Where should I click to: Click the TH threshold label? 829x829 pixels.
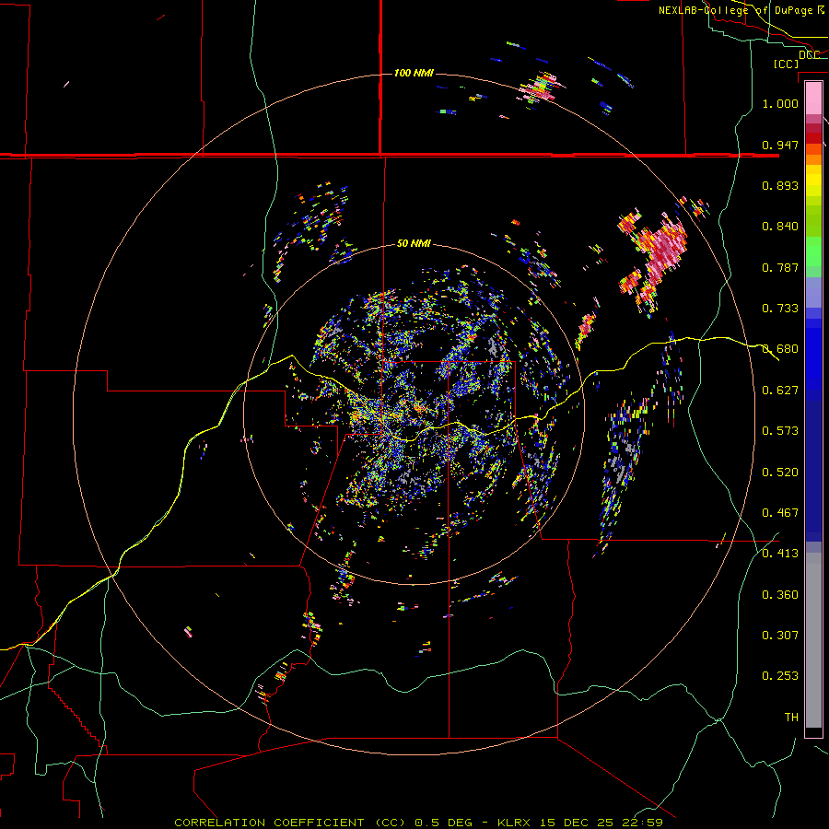point(791,718)
